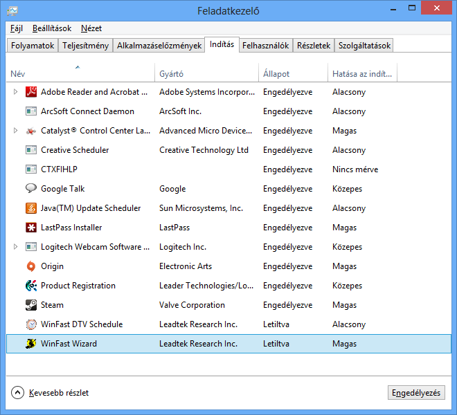Close the Feladatkezelő window
The width and height of the screenshot is (457, 415).
[437, 8]
